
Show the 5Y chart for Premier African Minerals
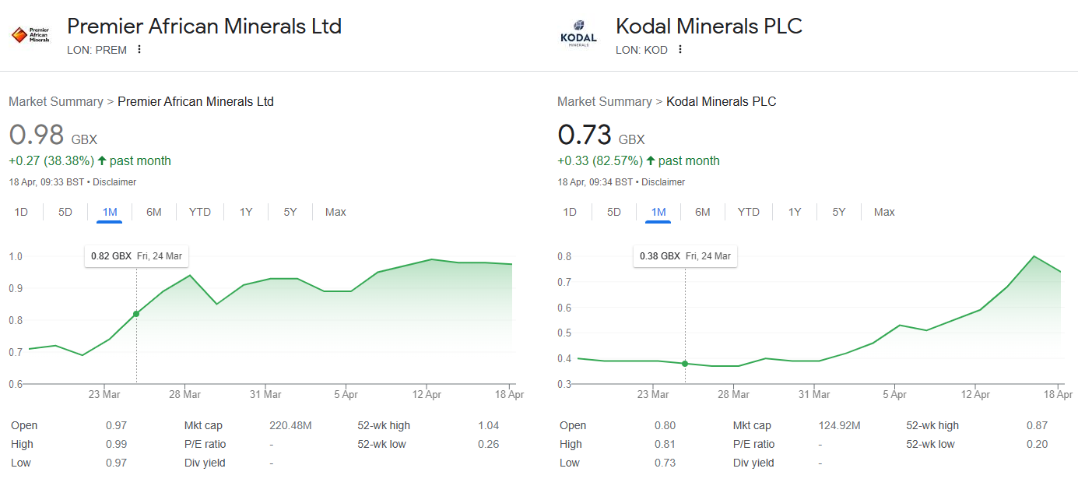290,212
